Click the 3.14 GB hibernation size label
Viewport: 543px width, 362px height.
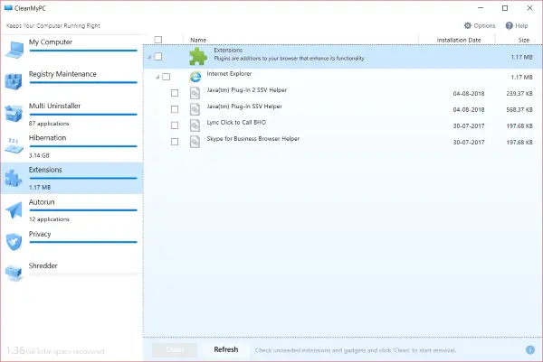pos(39,155)
